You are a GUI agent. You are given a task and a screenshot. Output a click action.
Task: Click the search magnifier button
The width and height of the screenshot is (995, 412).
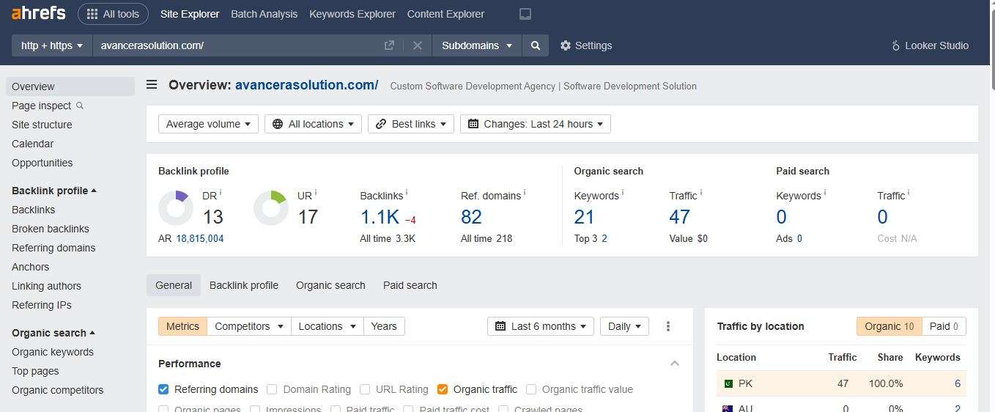pos(536,45)
